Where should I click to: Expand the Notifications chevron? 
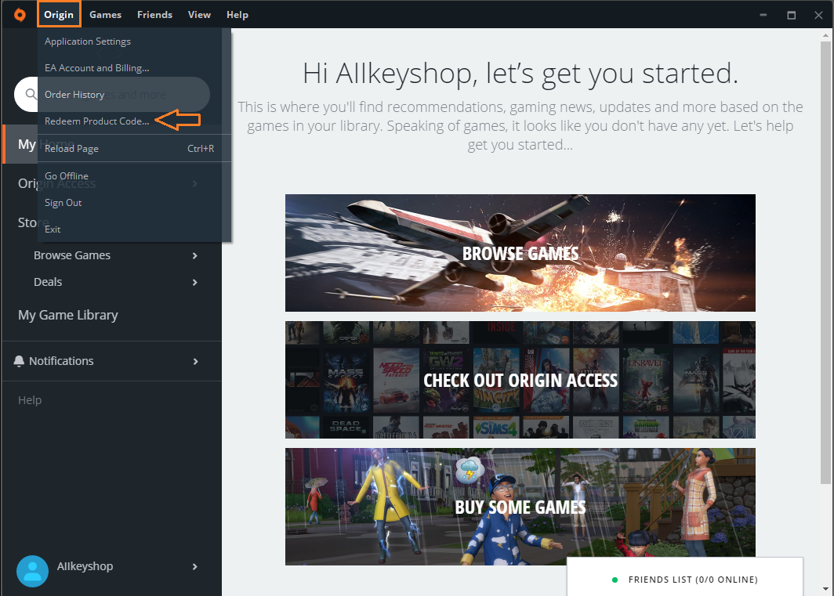pos(195,361)
